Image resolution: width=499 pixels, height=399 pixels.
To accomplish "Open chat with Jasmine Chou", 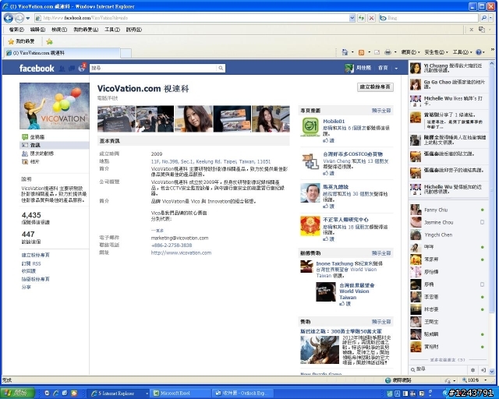I will (449, 222).
